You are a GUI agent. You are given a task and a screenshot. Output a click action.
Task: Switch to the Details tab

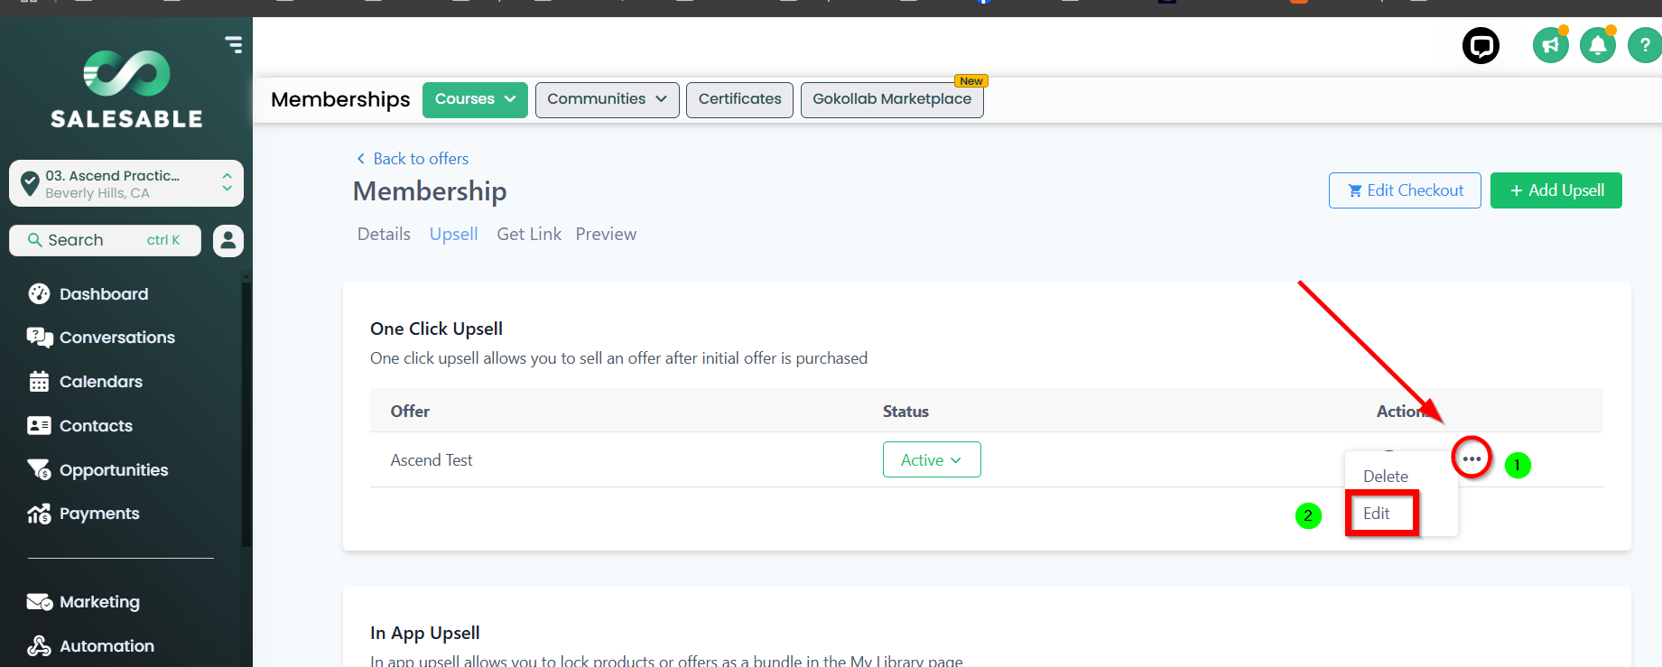click(x=384, y=234)
